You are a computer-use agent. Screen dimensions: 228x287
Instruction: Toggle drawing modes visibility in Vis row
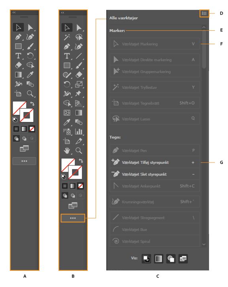(x=171, y=259)
